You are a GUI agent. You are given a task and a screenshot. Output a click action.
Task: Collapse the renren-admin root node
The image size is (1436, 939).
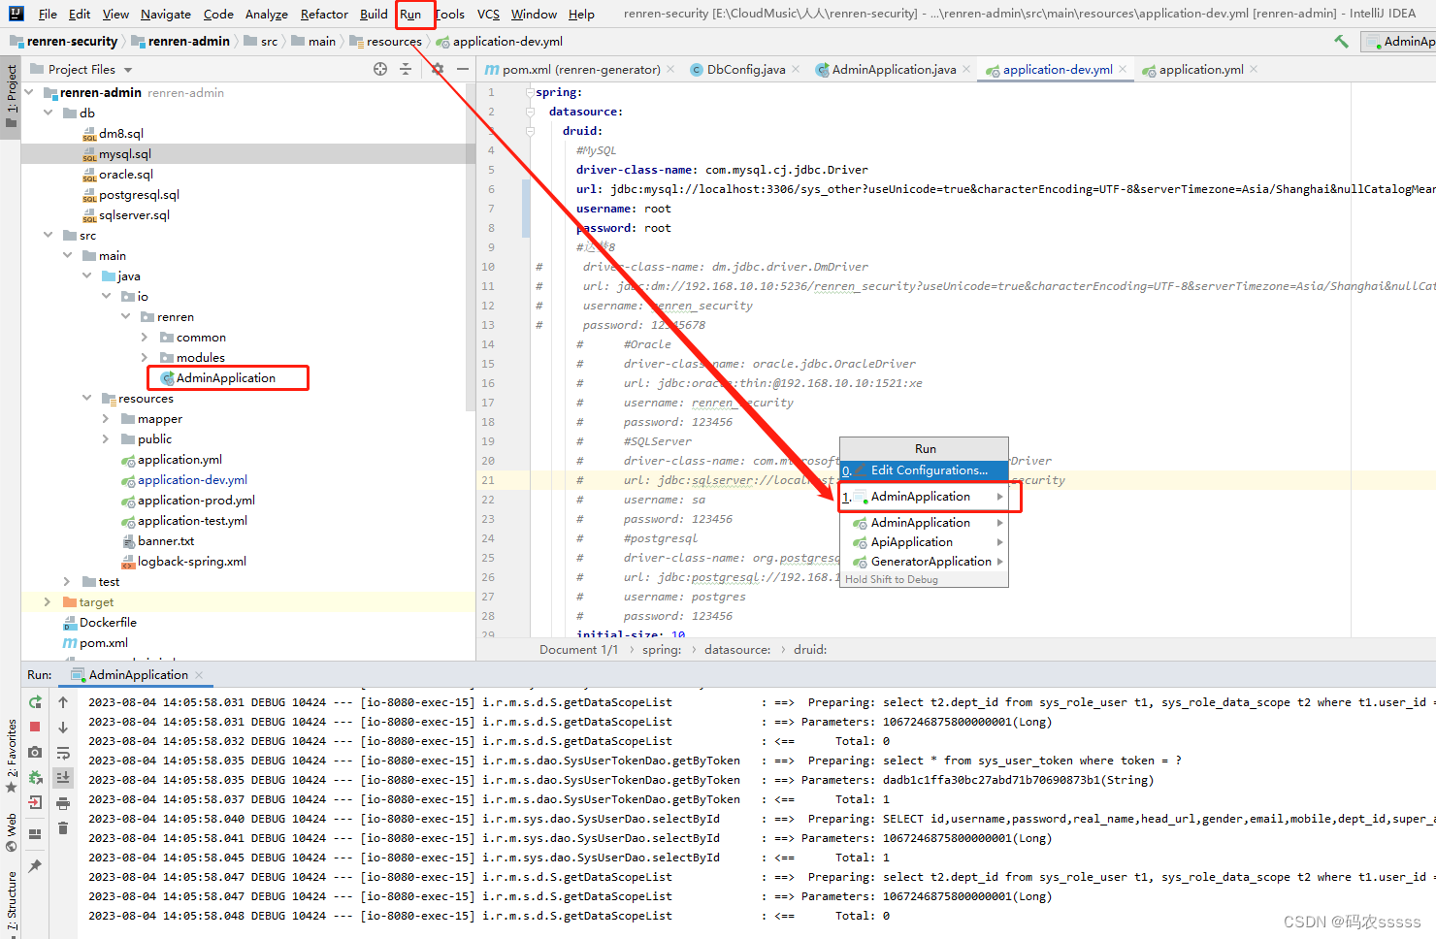29,92
